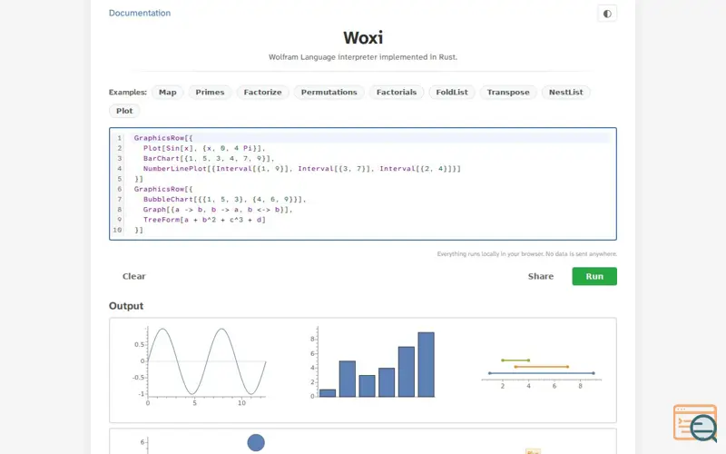Click the Graph[{a -> b...}] code line
Image resolution: width=726 pixels, height=454 pixels.
point(218,210)
